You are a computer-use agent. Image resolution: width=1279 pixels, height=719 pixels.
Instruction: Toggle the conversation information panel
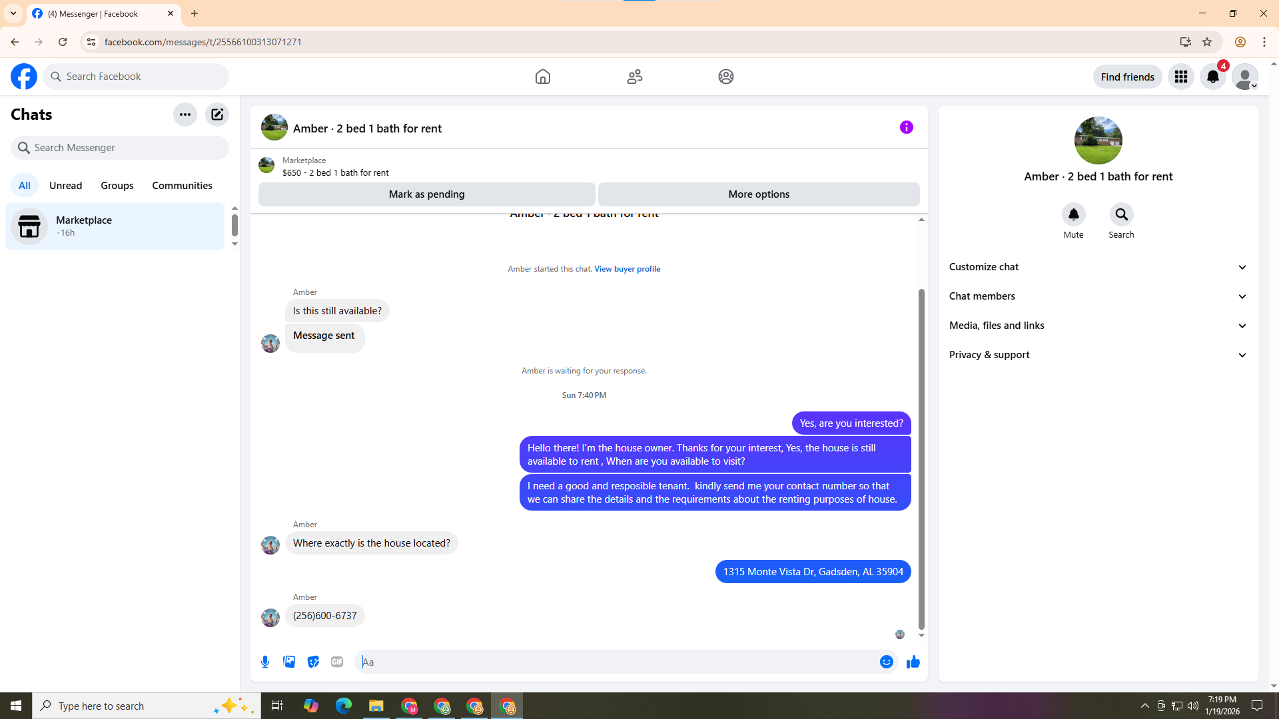906,127
